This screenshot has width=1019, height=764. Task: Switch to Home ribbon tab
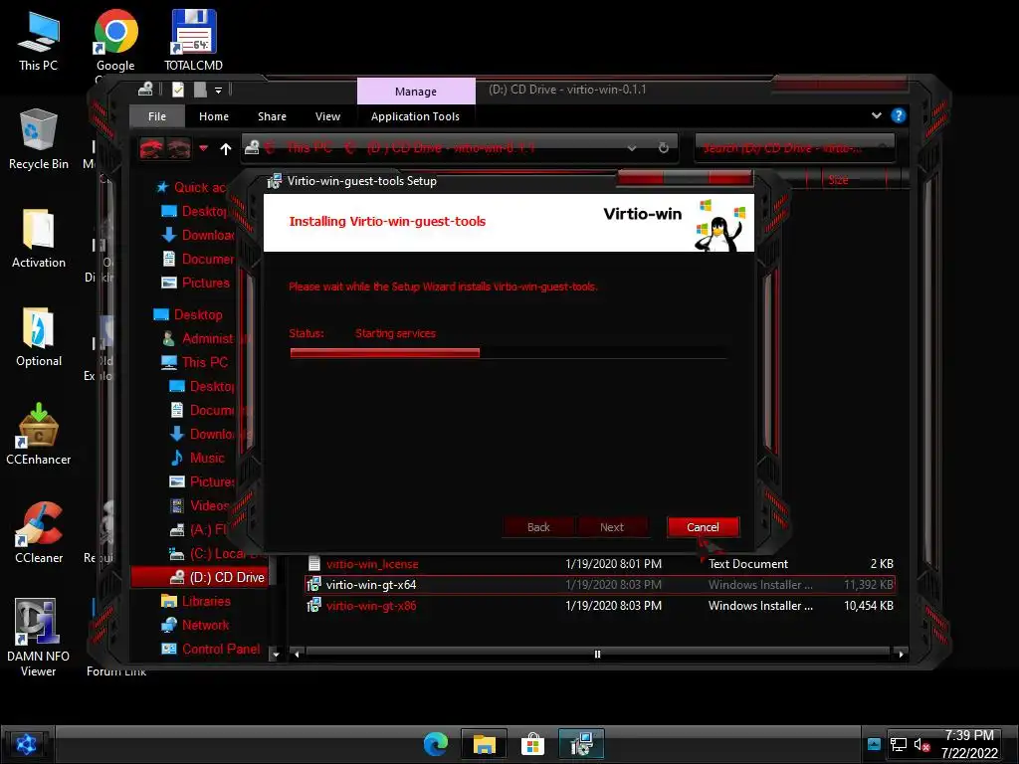214,116
